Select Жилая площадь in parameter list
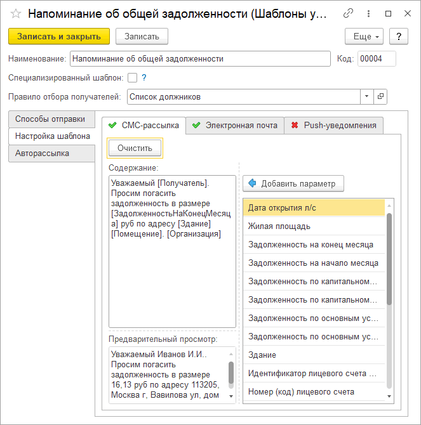This screenshot has width=421, height=425. pyautogui.click(x=314, y=226)
